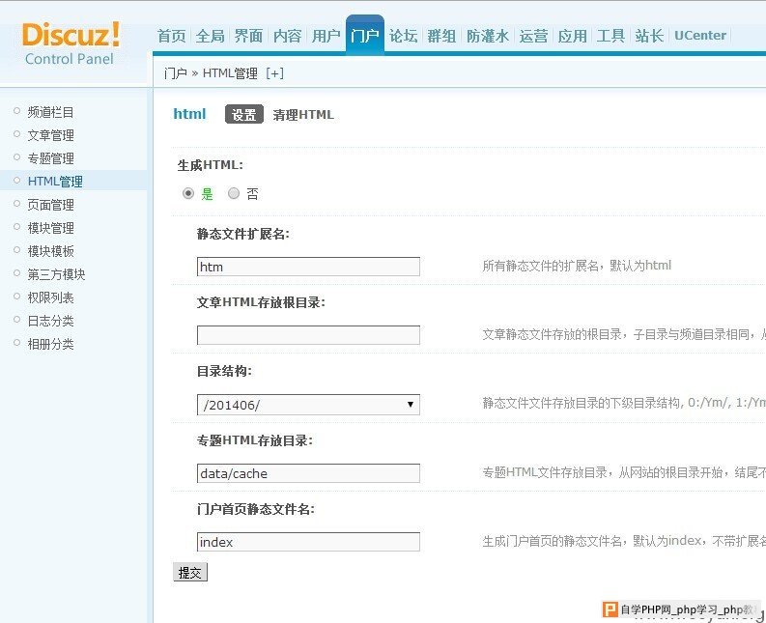Click the 专题HTML存放目录 input containing data/cache
This screenshot has height=623, width=766.
308,473
